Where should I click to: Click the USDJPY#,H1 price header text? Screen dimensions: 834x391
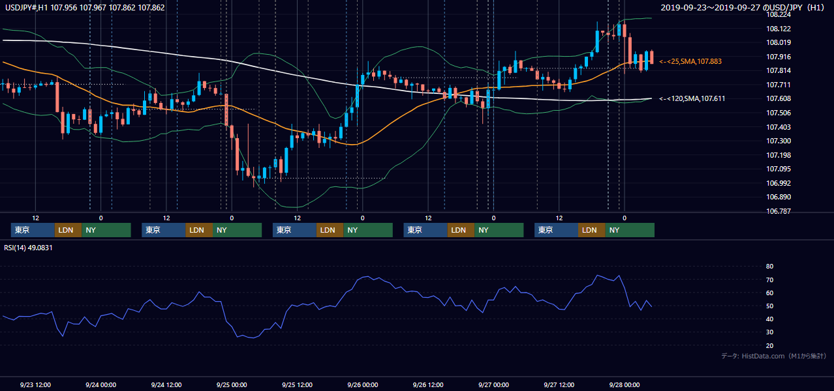(84, 8)
